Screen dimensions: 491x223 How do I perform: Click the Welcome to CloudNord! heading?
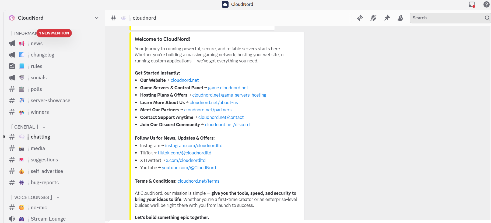click(x=163, y=39)
